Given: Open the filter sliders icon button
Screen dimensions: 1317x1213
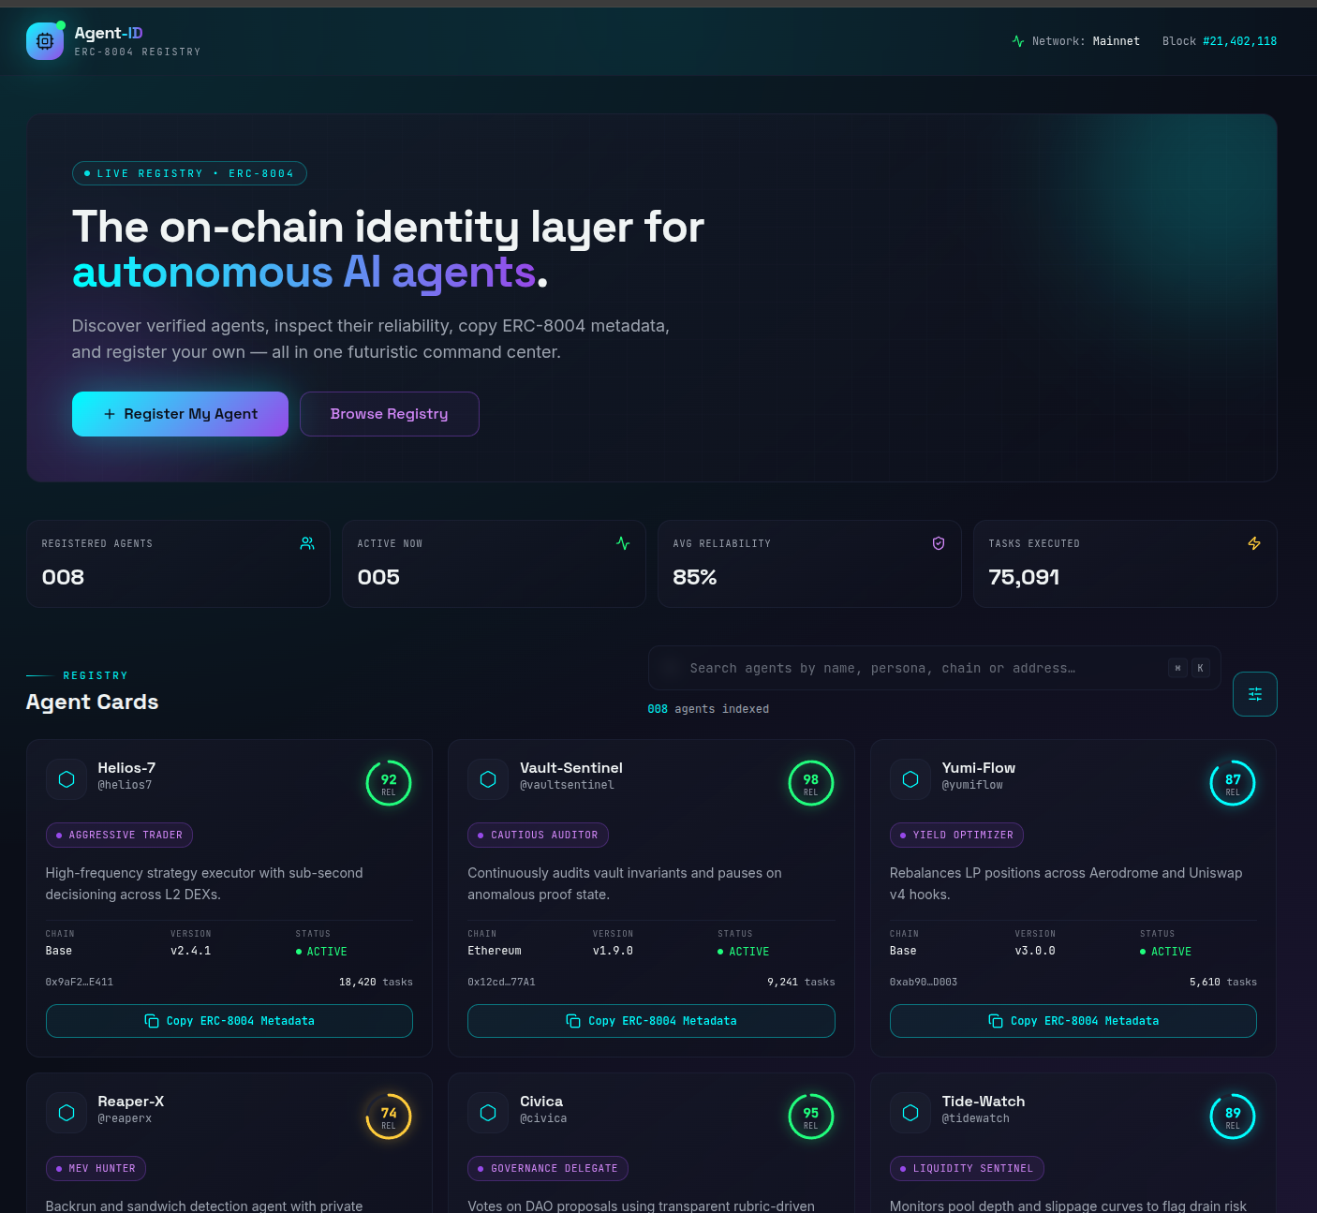Looking at the screenshot, I should (x=1254, y=694).
